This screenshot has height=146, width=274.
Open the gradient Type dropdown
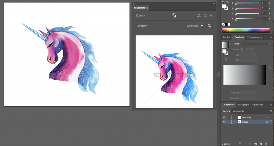click(256, 44)
